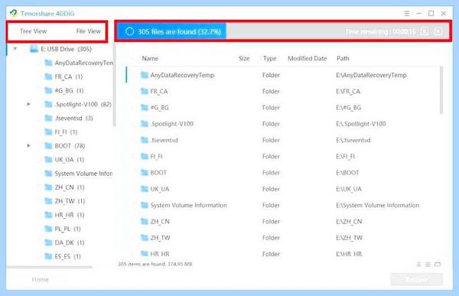The height and width of the screenshot is (296, 459).
Task: Click the Recover button
Action: coord(417,280)
